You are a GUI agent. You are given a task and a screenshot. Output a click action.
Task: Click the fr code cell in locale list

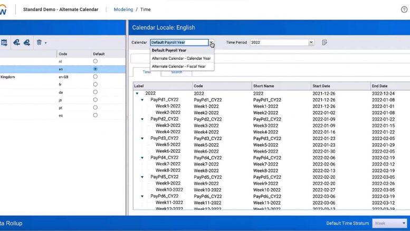pyautogui.click(x=60, y=85)
